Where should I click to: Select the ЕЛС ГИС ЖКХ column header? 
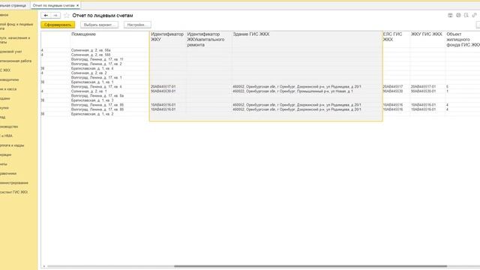point(392,37)
